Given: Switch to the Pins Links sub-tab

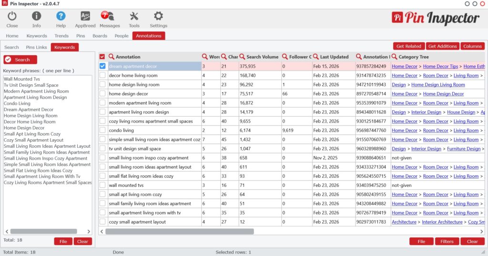Looking at the screenshot, I should click(x=36, y=47).
